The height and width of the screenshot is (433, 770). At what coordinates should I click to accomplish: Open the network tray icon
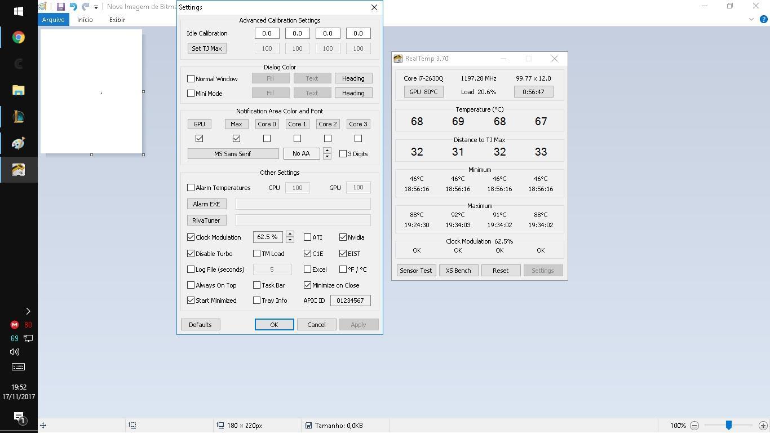pos(28,338)
